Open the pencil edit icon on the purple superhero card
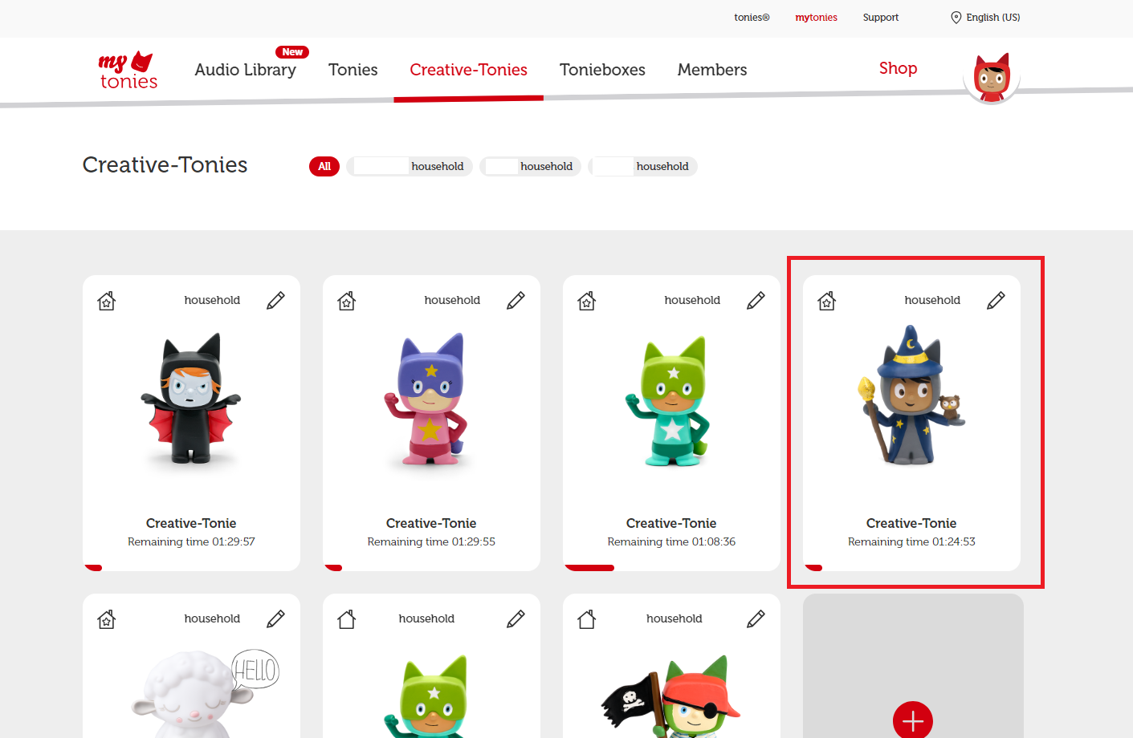Screen dimensions: 1133x738 tap(516, 301)
